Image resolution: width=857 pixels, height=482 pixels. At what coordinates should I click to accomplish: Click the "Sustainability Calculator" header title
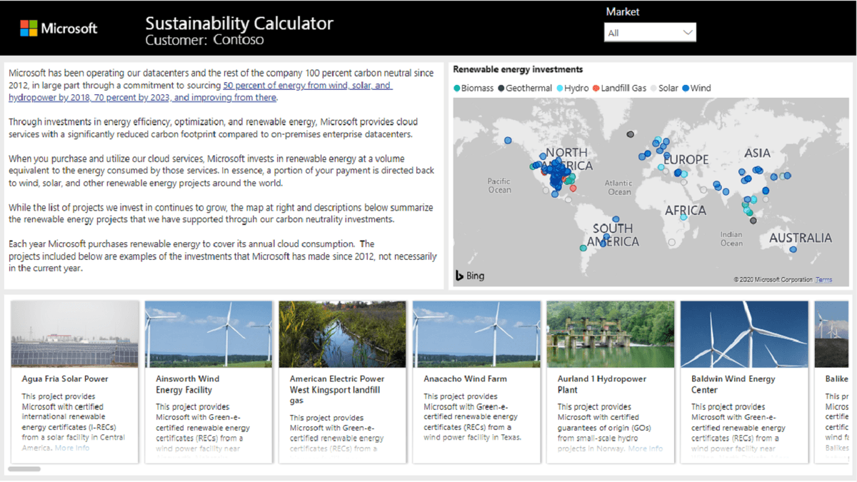[x=239, y=23]
